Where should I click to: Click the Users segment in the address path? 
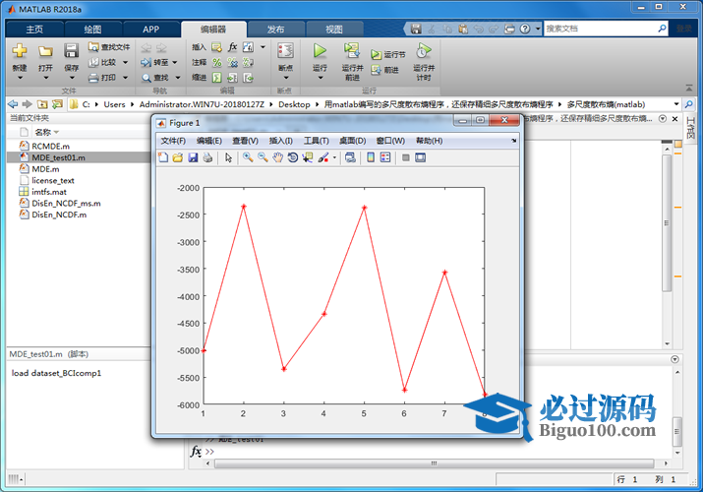click(114, 104)
